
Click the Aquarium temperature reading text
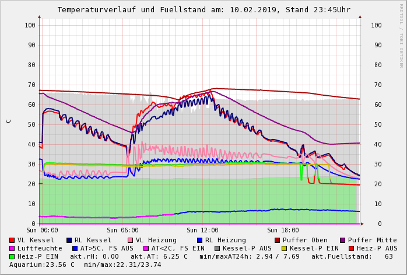pos(42,264)
